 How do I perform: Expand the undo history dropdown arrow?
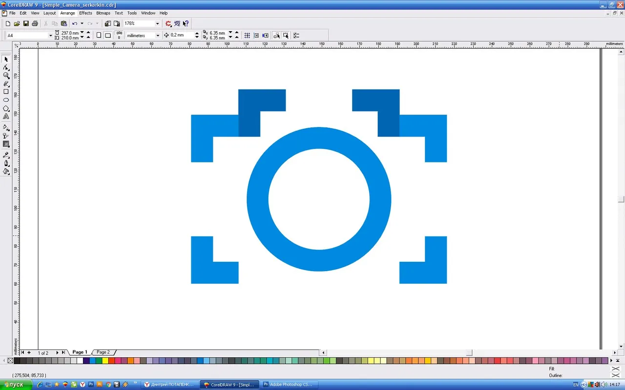click(x=82, y=23)
